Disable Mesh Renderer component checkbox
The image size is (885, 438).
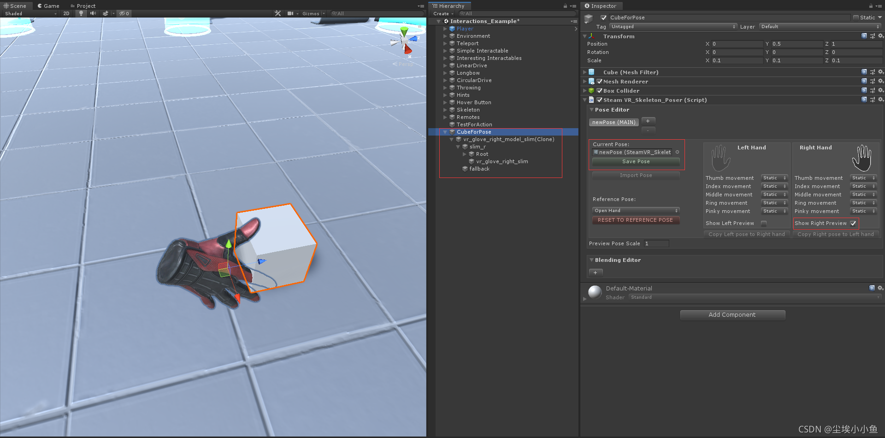pos(600,81)
